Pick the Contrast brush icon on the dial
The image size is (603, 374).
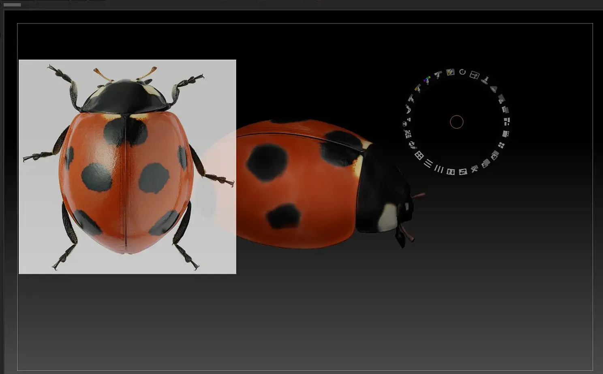[x=411, y=98]
